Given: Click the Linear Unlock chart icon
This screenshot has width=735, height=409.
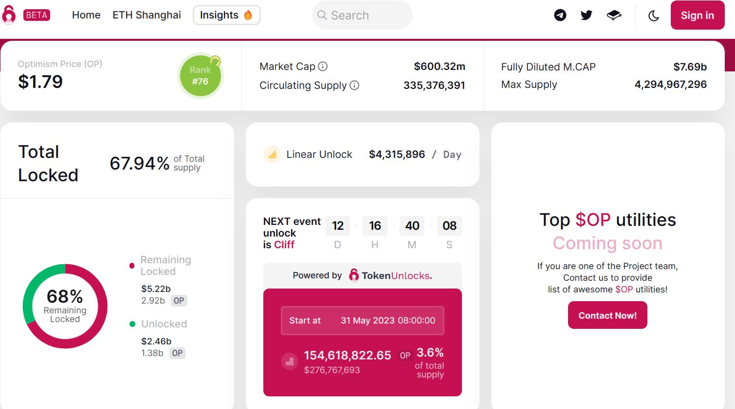Looking at the screenshot, I should click(x=272, y=154).
